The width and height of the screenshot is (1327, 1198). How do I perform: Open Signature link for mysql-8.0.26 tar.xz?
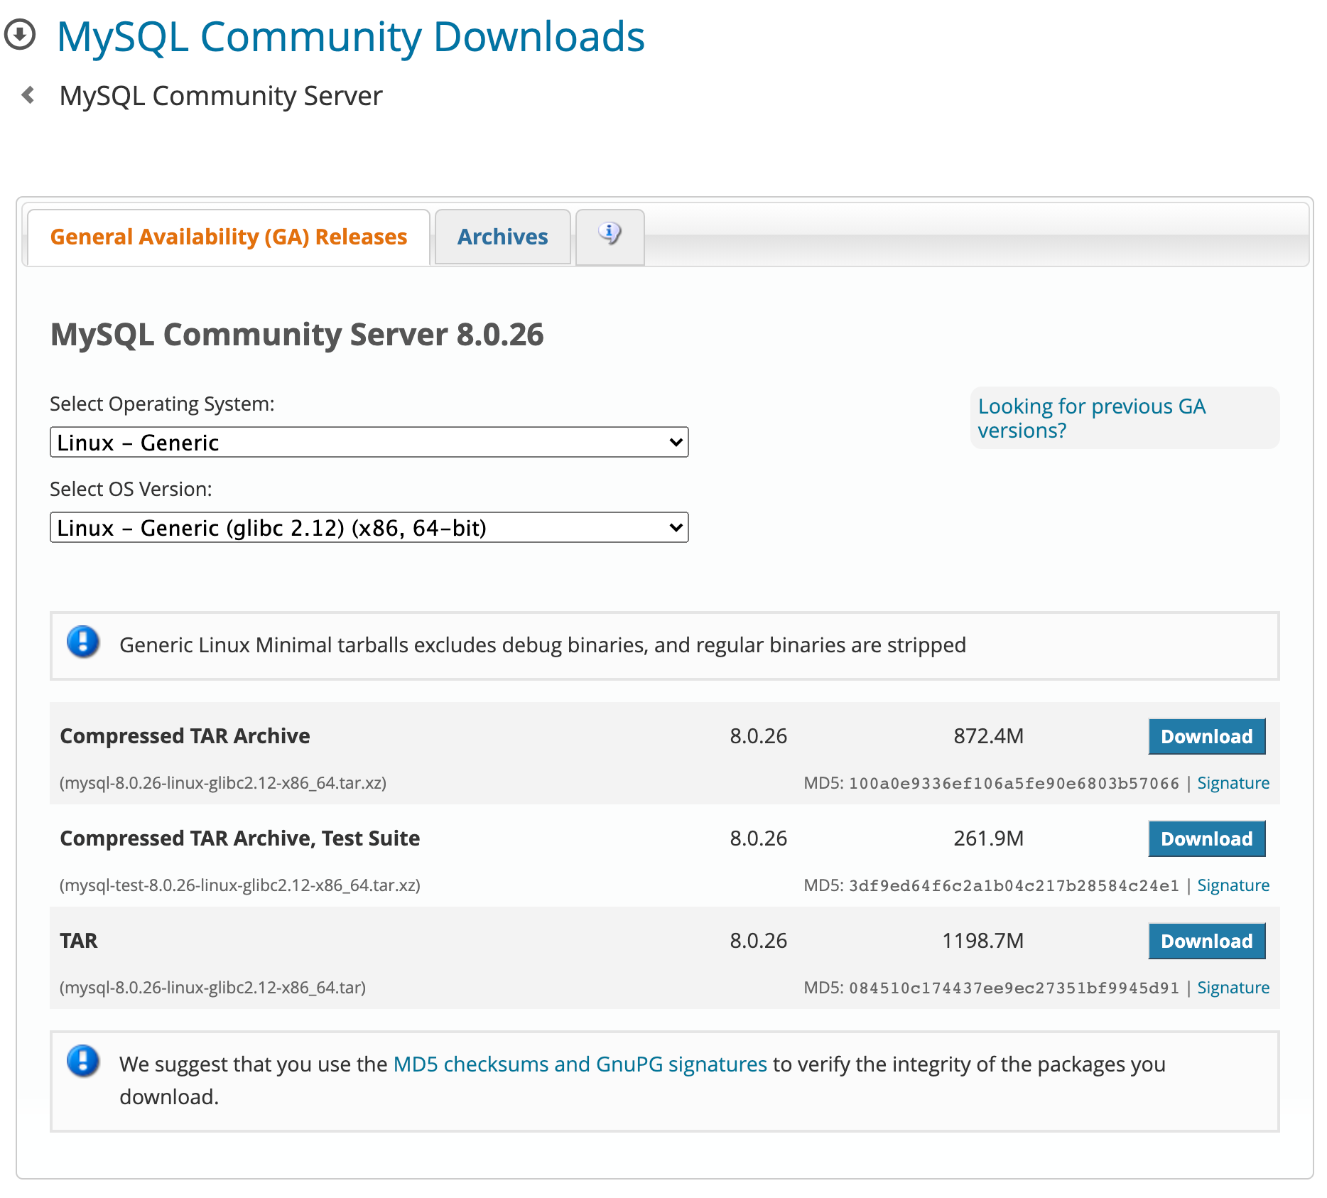pyautogui.click(x=1233, y=783)
